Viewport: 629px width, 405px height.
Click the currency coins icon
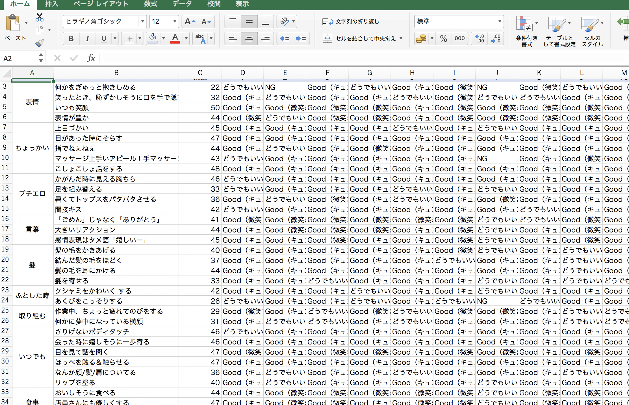421,38
